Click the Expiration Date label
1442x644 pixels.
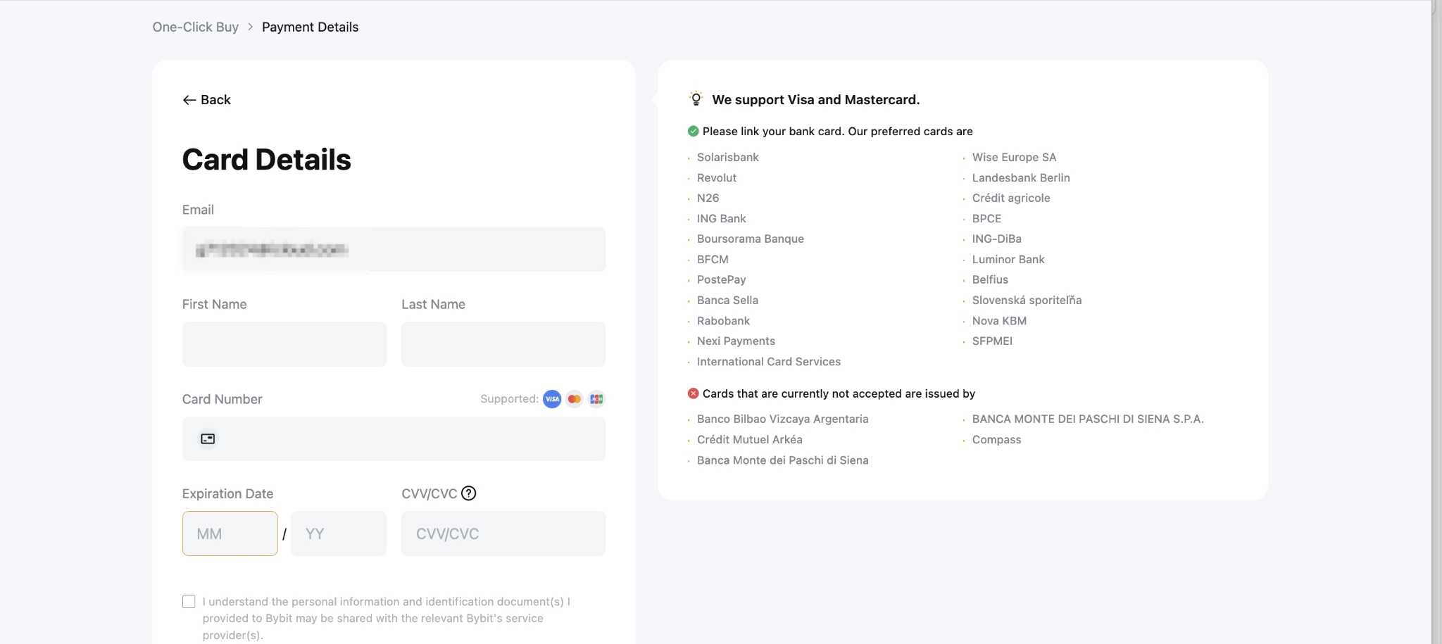click(227, 493)
